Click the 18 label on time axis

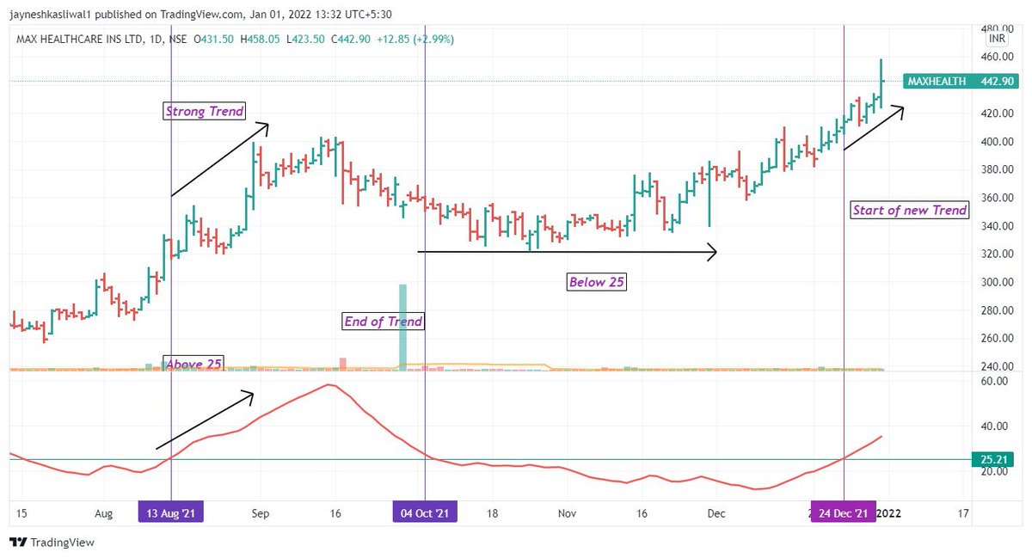(493, 513)
